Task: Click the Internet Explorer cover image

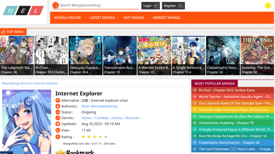Action: [27, 122]
